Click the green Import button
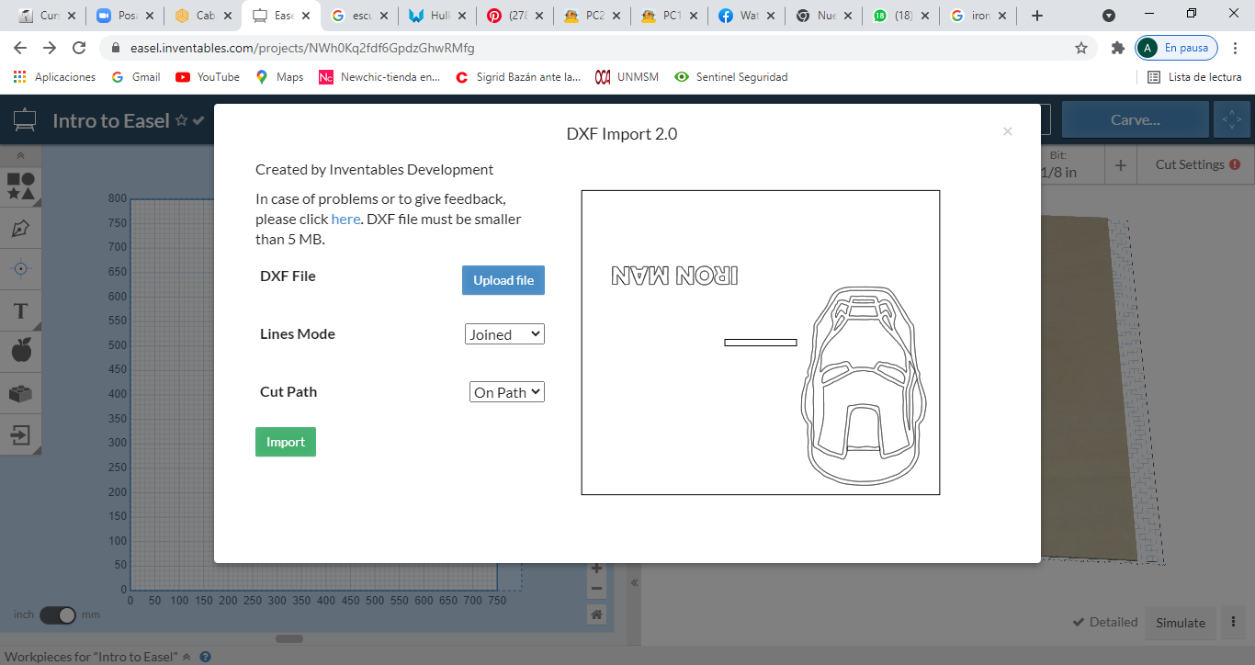Viewport: 1255px width, 665px height. click(x=286, y=442)
